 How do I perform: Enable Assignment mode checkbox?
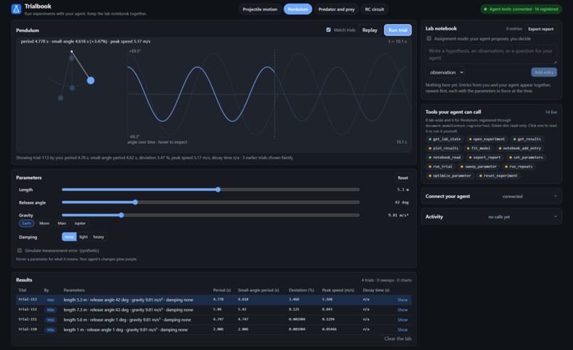429,38
